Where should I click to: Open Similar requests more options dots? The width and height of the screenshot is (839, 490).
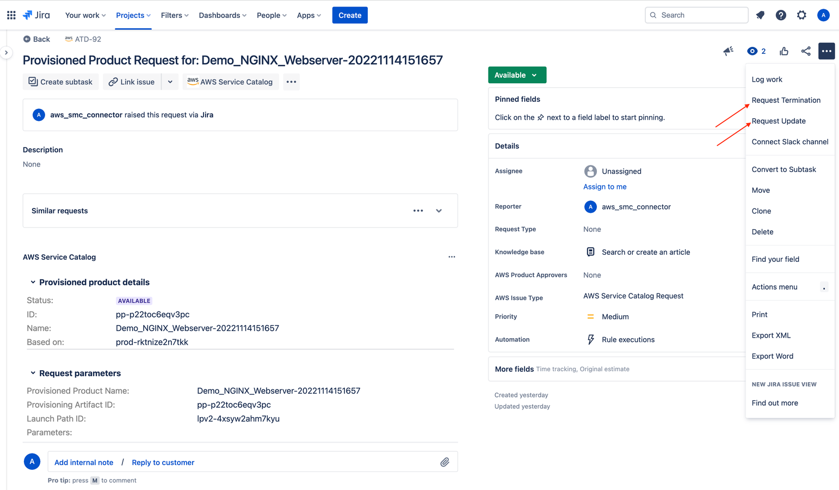[x=418, y=211]
